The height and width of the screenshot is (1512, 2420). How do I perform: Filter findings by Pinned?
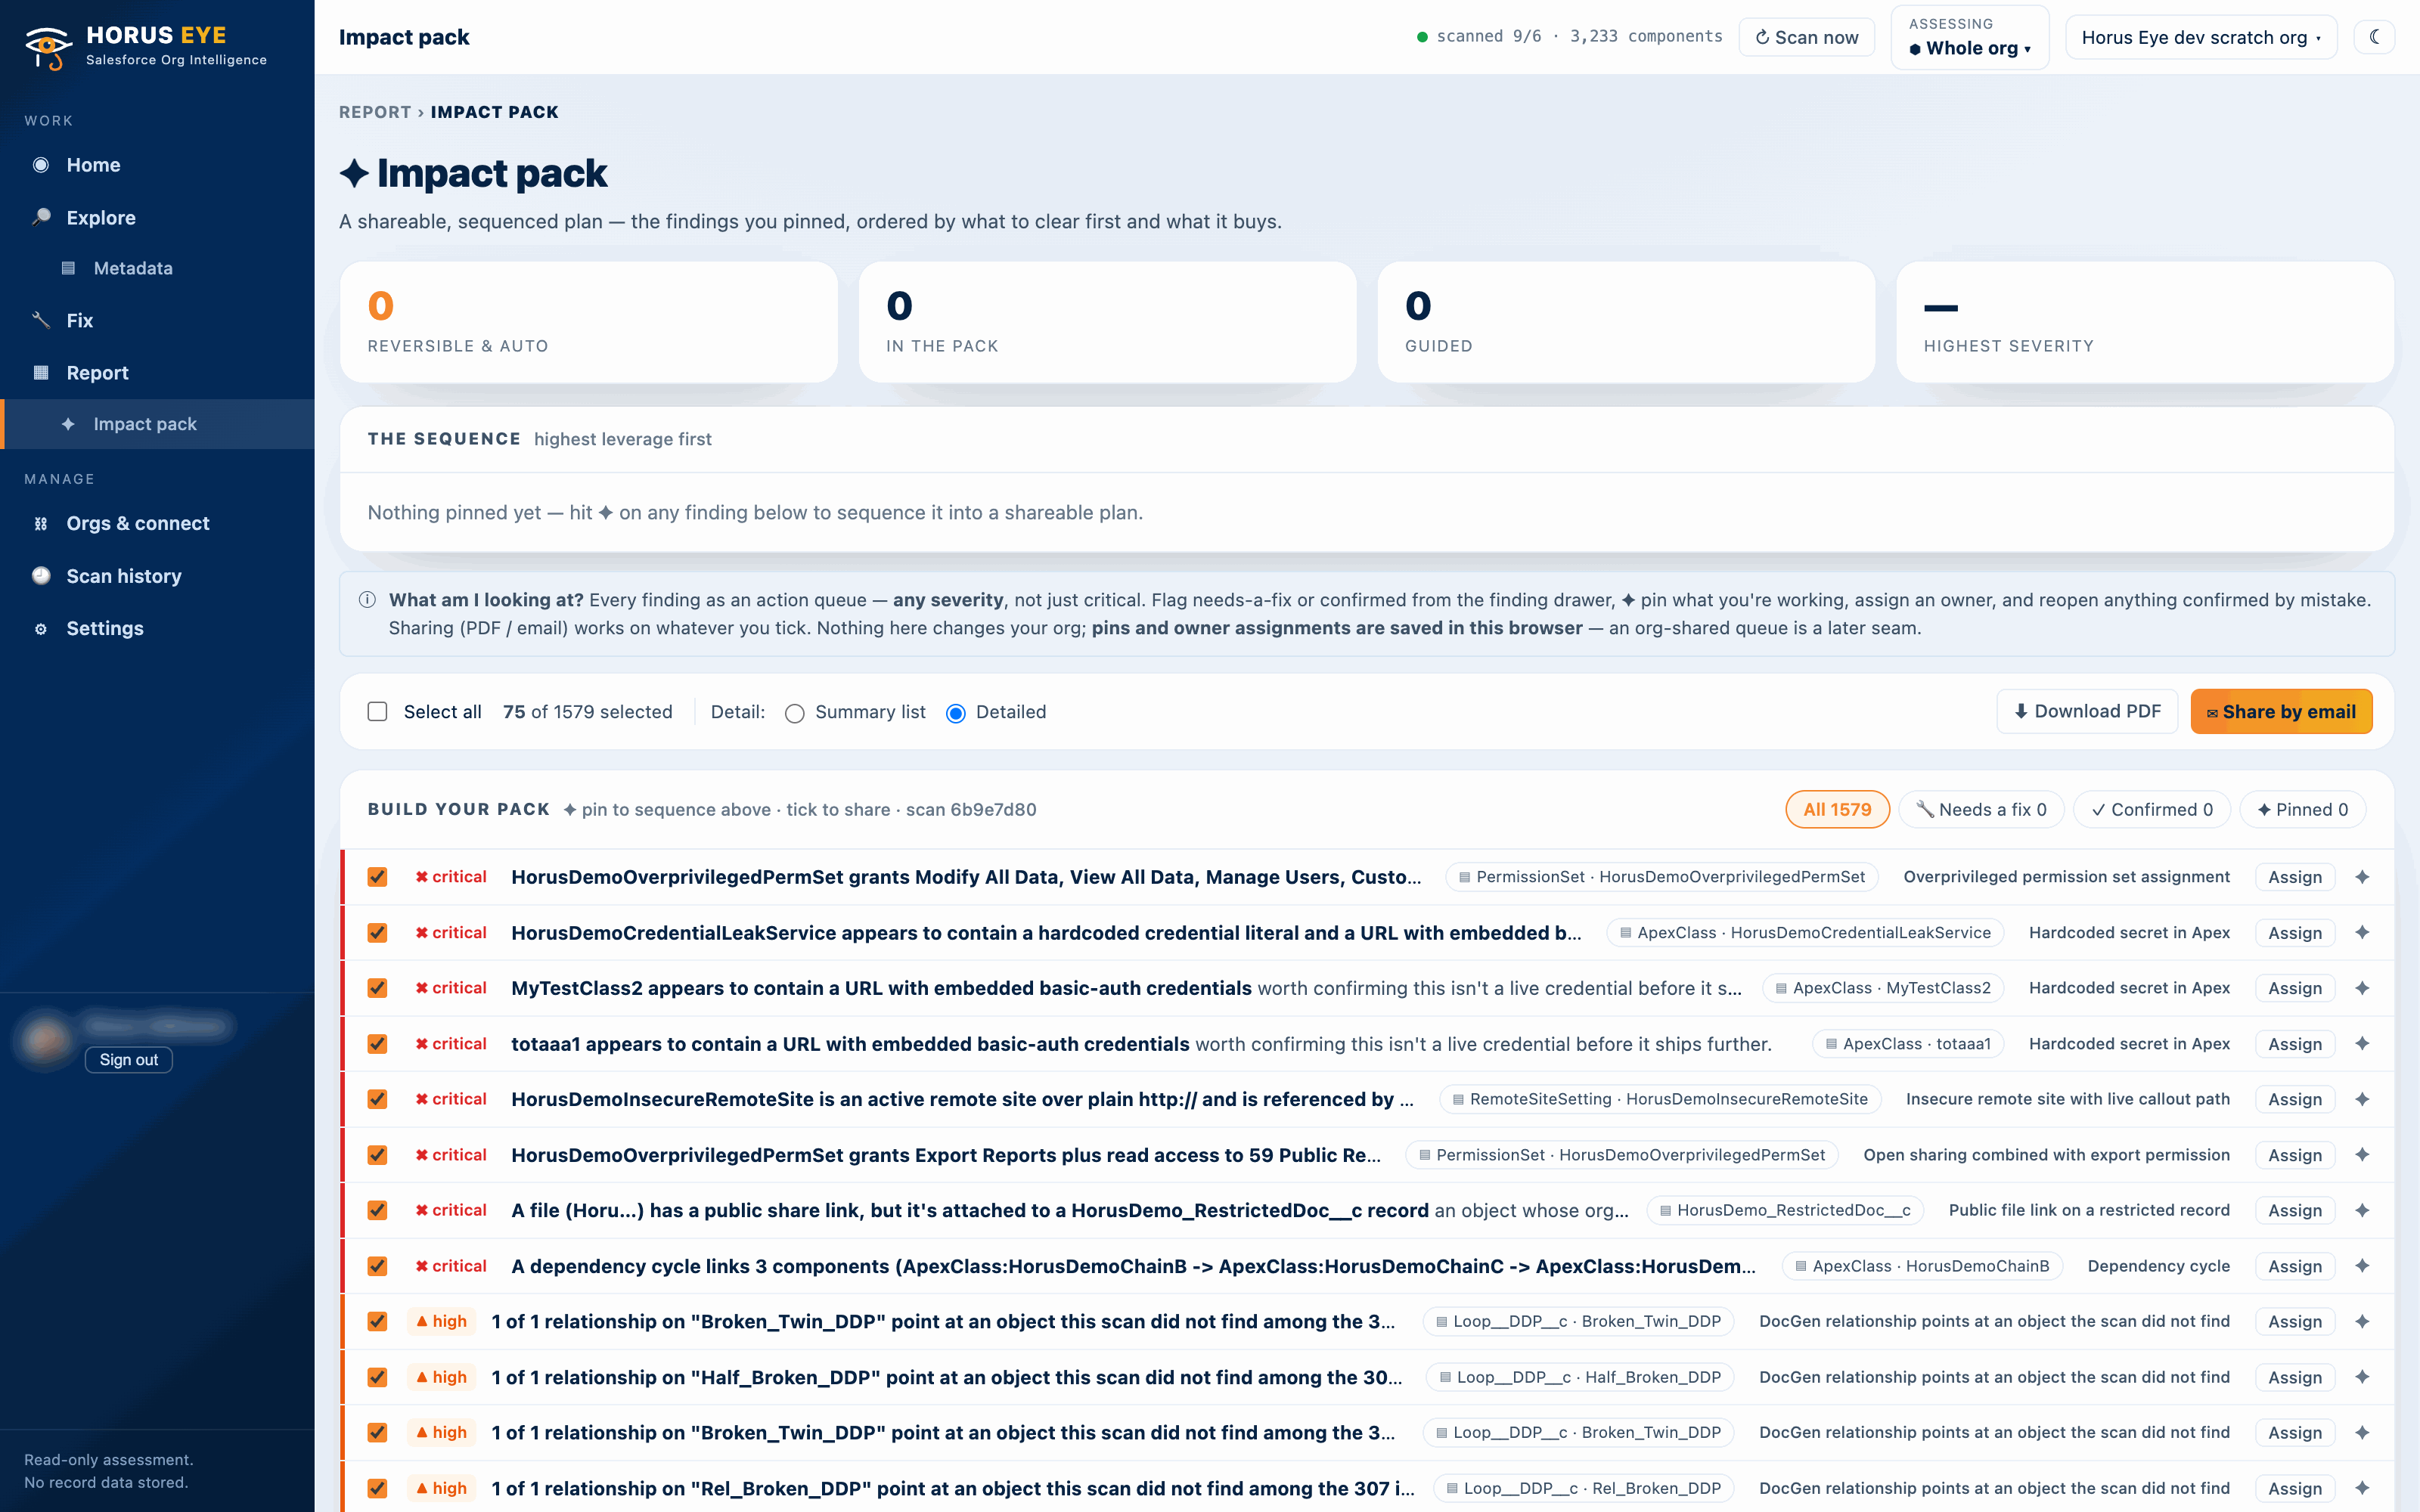(2302, 810)
